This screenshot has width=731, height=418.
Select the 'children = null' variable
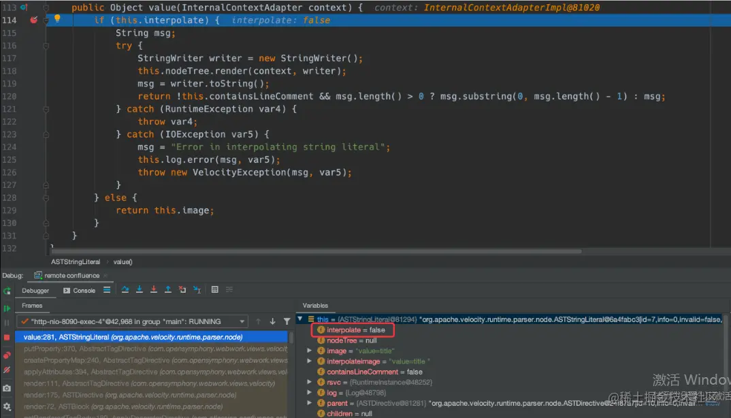click(x=344, y=414)
